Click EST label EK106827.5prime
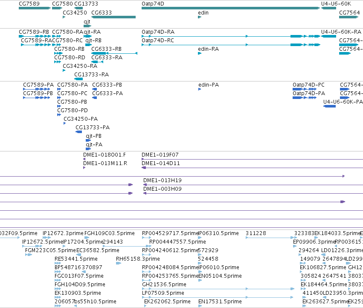Image resolution: width=363 pixels, height=308 pixels. (323, 267)
